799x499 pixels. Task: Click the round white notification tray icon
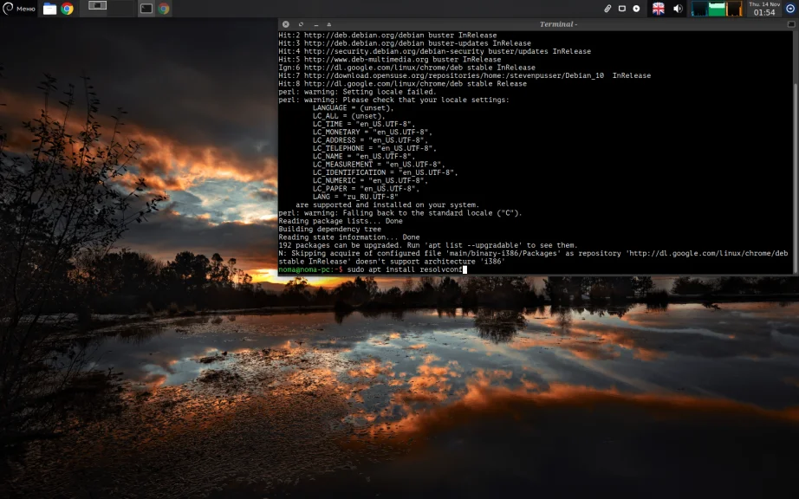pyautogui.click(x=637, y=9)
